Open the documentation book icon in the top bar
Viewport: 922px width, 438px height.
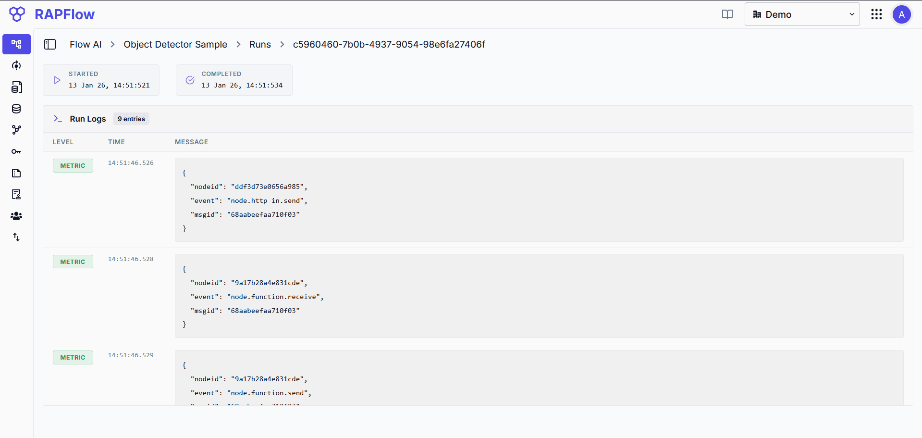coord(727,14)
